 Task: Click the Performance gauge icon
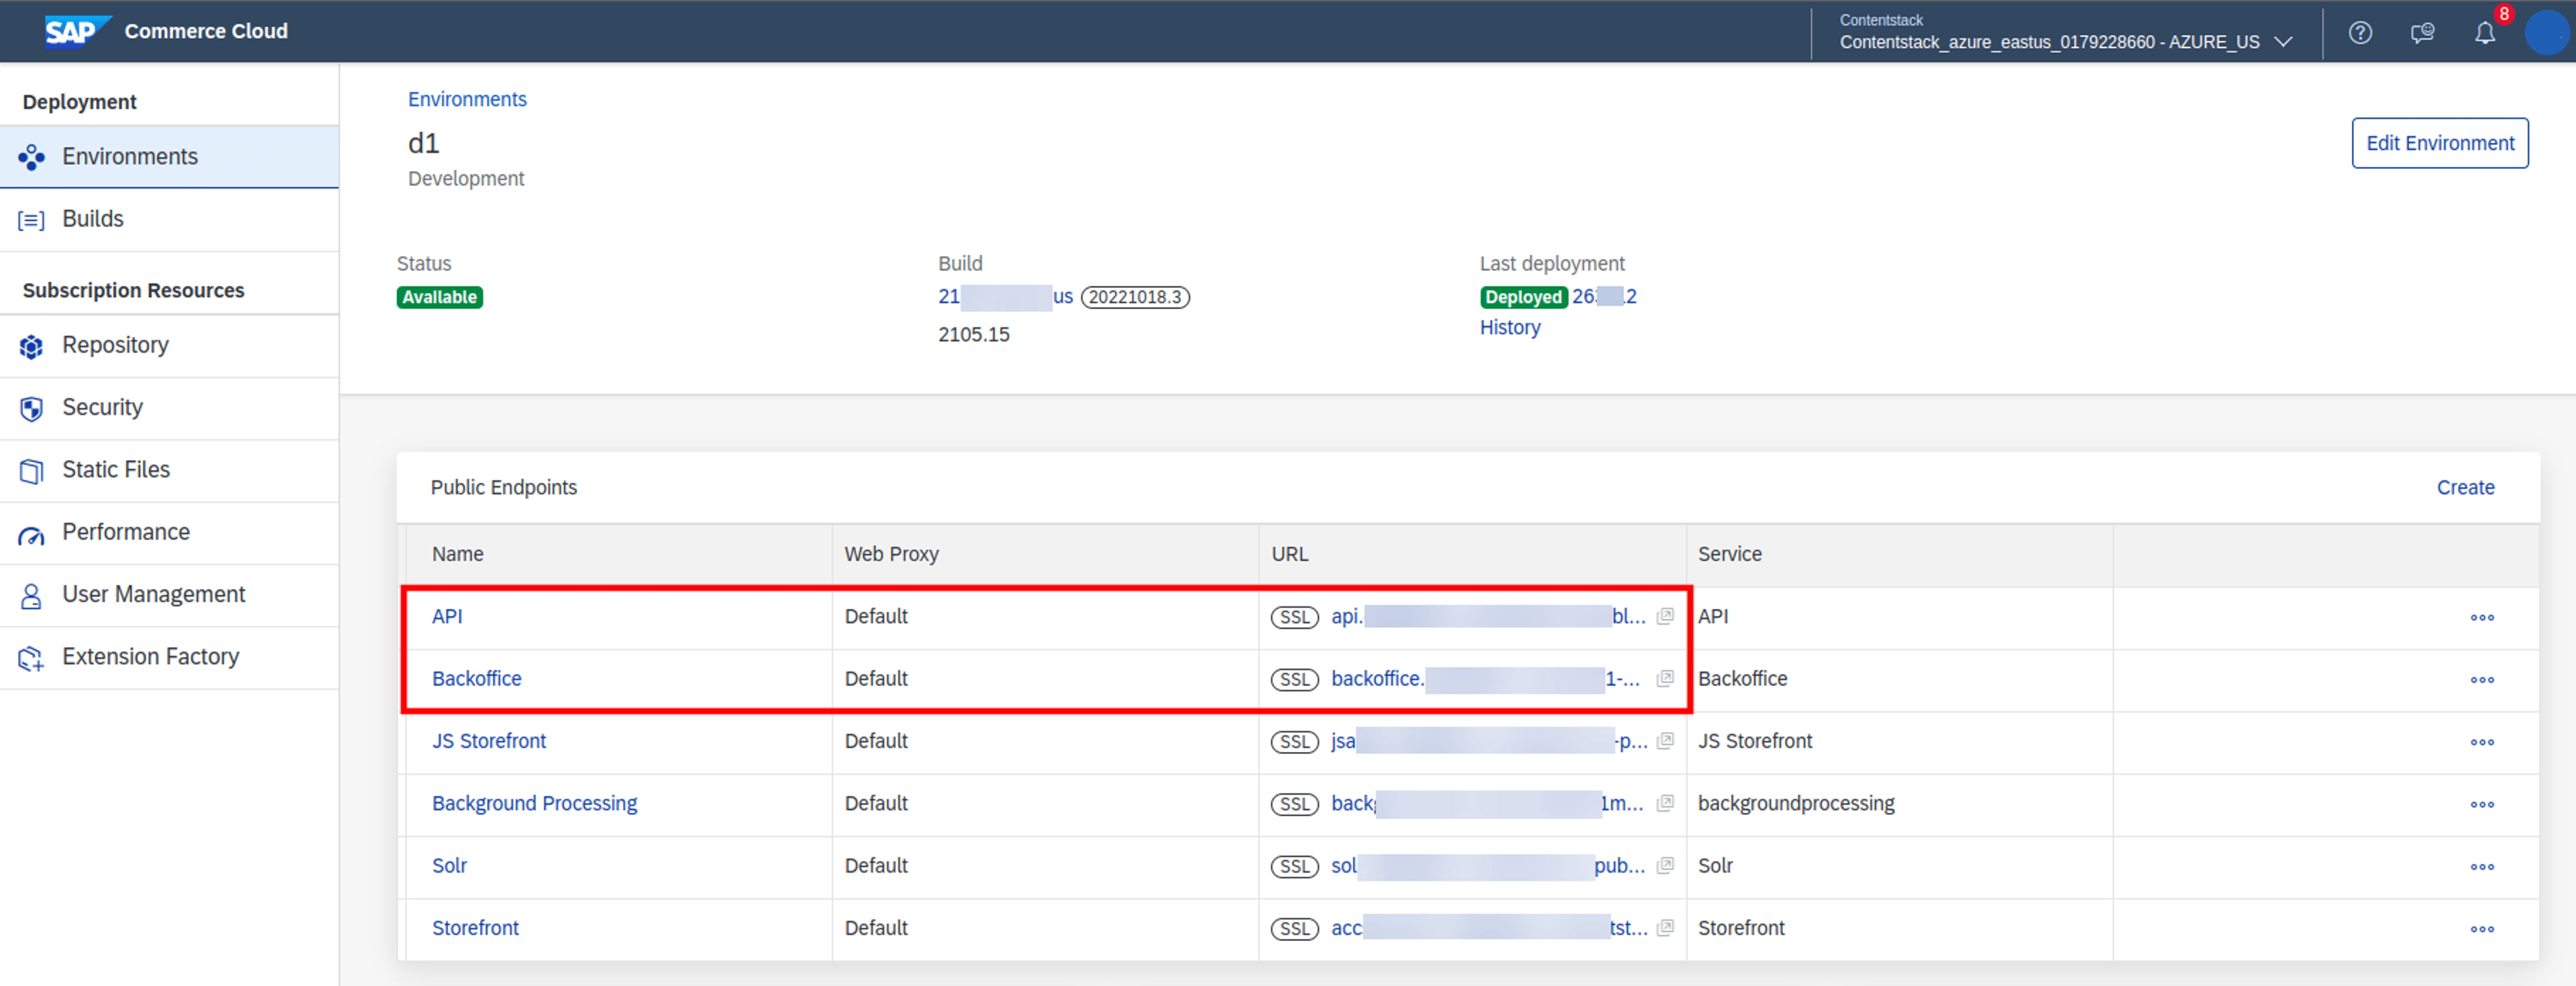coord(31,535)
